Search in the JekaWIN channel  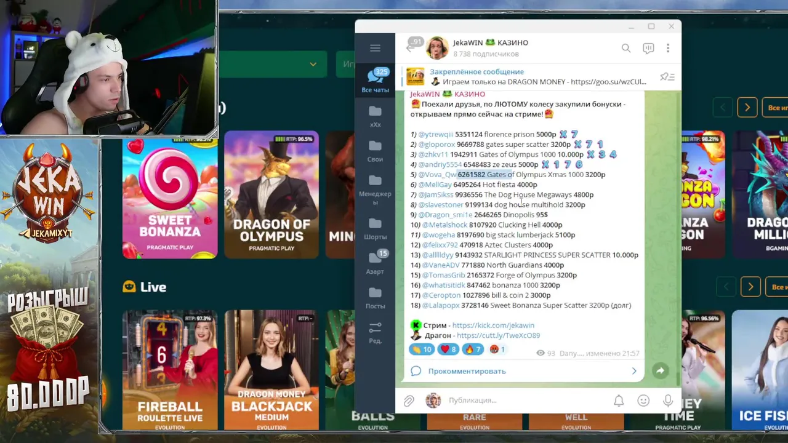625,48
